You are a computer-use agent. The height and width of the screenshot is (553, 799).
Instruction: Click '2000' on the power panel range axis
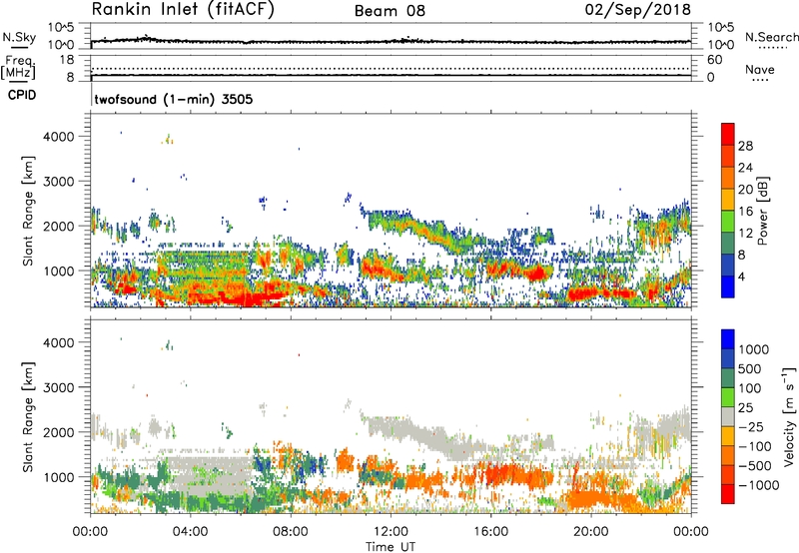[58, 226]
